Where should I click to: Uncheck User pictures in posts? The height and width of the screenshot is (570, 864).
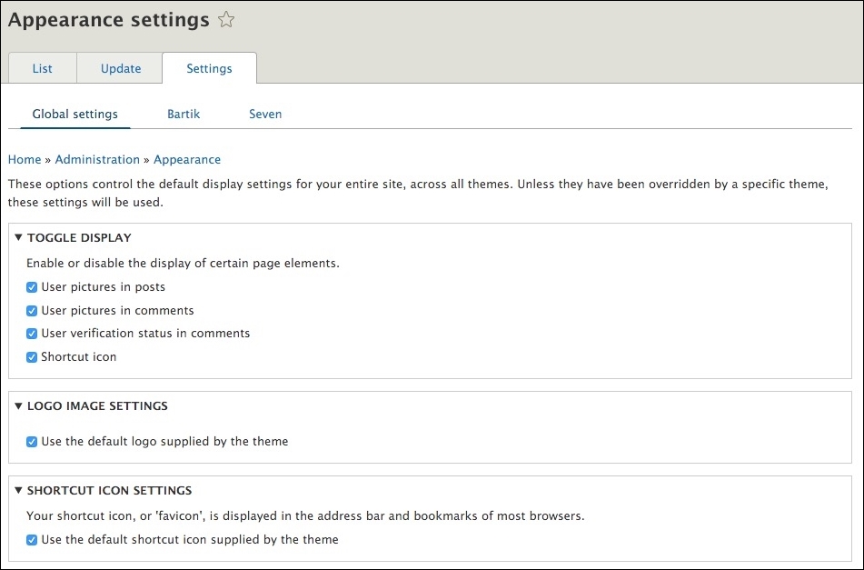click(x=32, y=287)
